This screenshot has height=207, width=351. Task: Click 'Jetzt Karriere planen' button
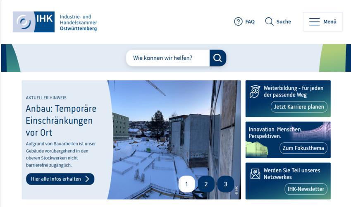point(299,107)
